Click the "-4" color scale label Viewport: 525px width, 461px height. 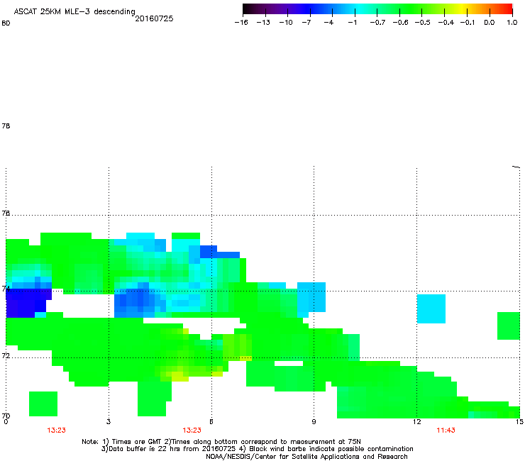[x=328, y=23]
